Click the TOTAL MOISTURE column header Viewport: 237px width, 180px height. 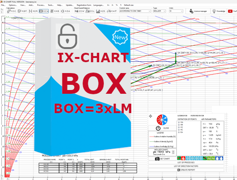pos(122,160)
